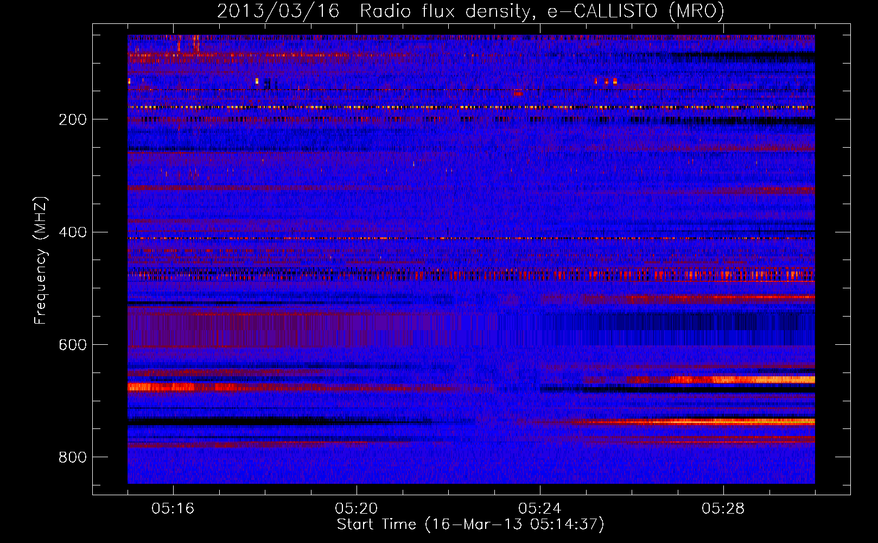Click the 05:16 time tick label
The width and height of the screenshot is (878, 543).
(x=173, y=509)
